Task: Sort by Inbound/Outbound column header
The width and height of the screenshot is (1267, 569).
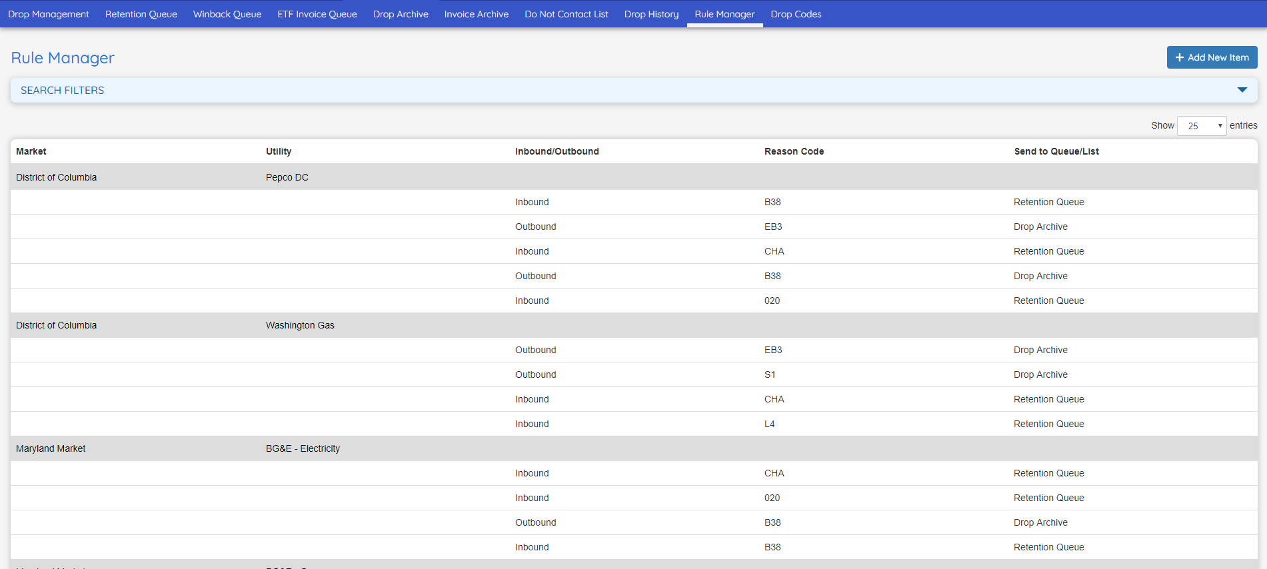Action: click(x=557, y=151)
